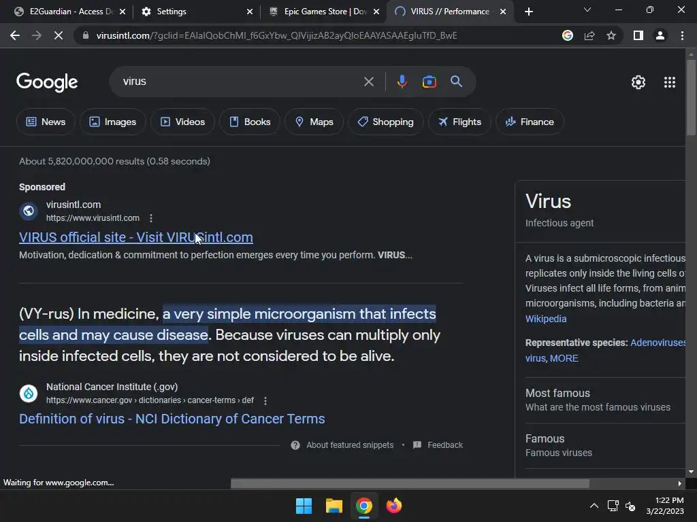Click Chrome icon in taskbar

pos(363,506)
